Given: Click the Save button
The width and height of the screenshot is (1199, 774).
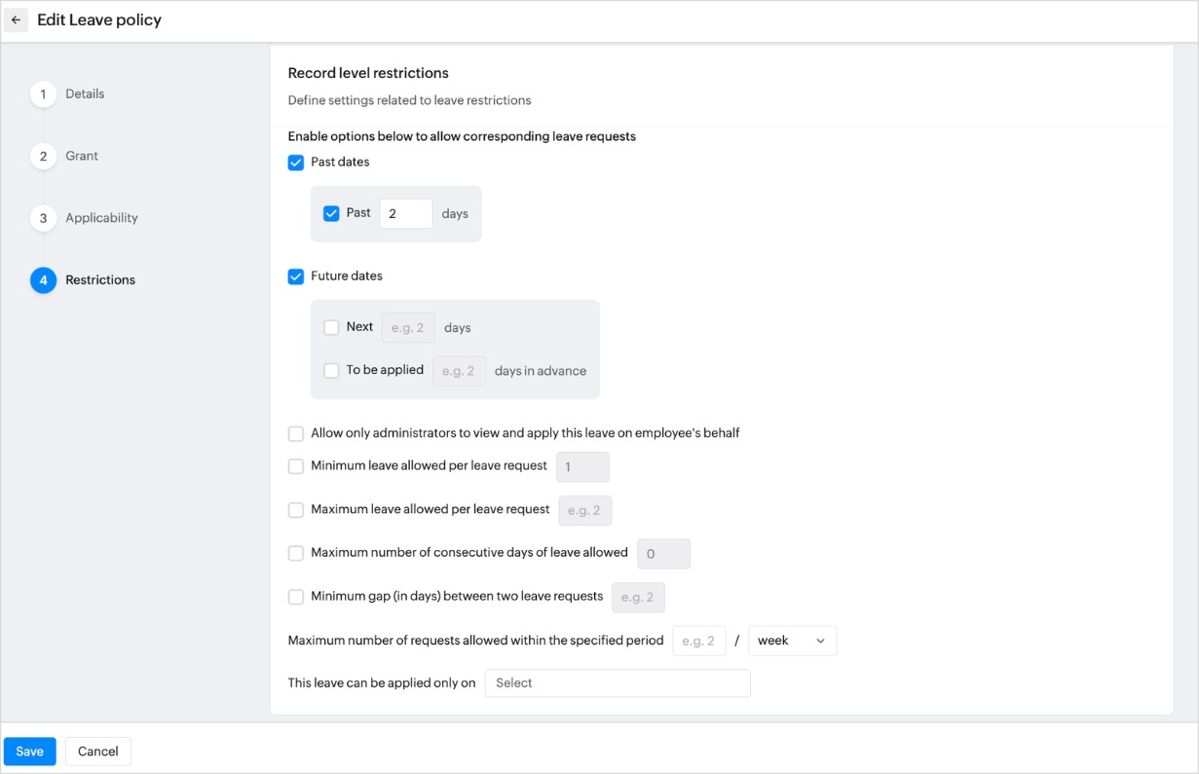Looking at the screenshot, I should [x=29, y=752].
